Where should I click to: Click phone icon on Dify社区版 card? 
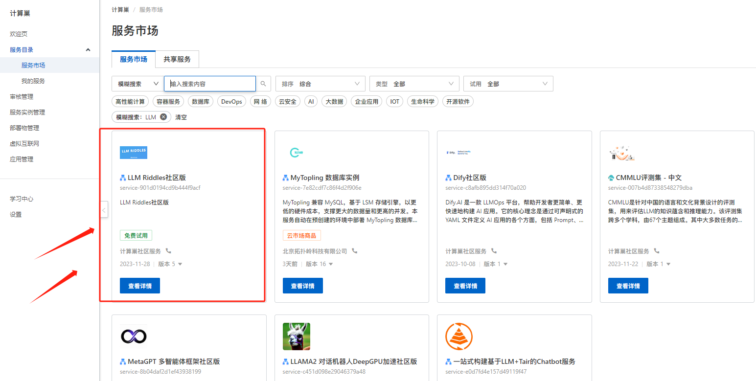tap(494, 251)
